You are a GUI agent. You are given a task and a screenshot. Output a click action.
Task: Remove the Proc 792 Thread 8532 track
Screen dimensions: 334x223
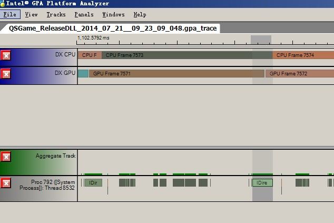pos(6,183)
